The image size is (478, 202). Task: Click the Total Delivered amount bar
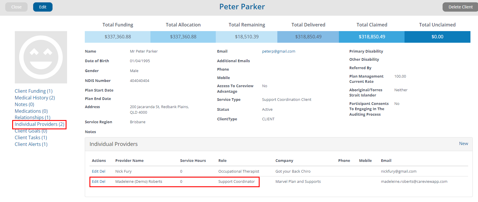308,37
